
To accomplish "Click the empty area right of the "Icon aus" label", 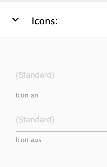I will coord(75,140).
